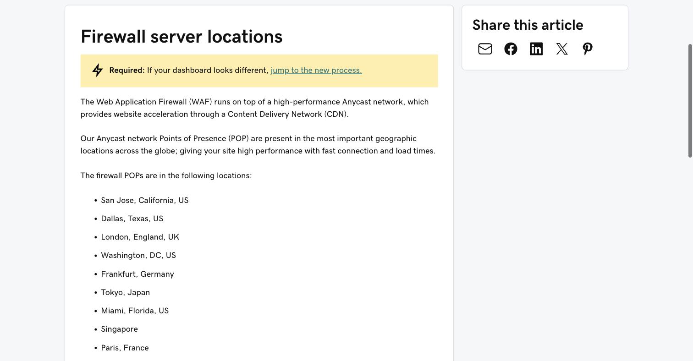
Task: Share the article on Facebook
Action: coord(511,49)
